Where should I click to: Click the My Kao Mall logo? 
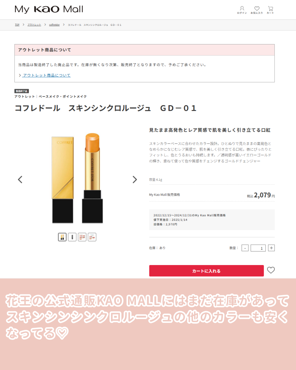(49, 9)
